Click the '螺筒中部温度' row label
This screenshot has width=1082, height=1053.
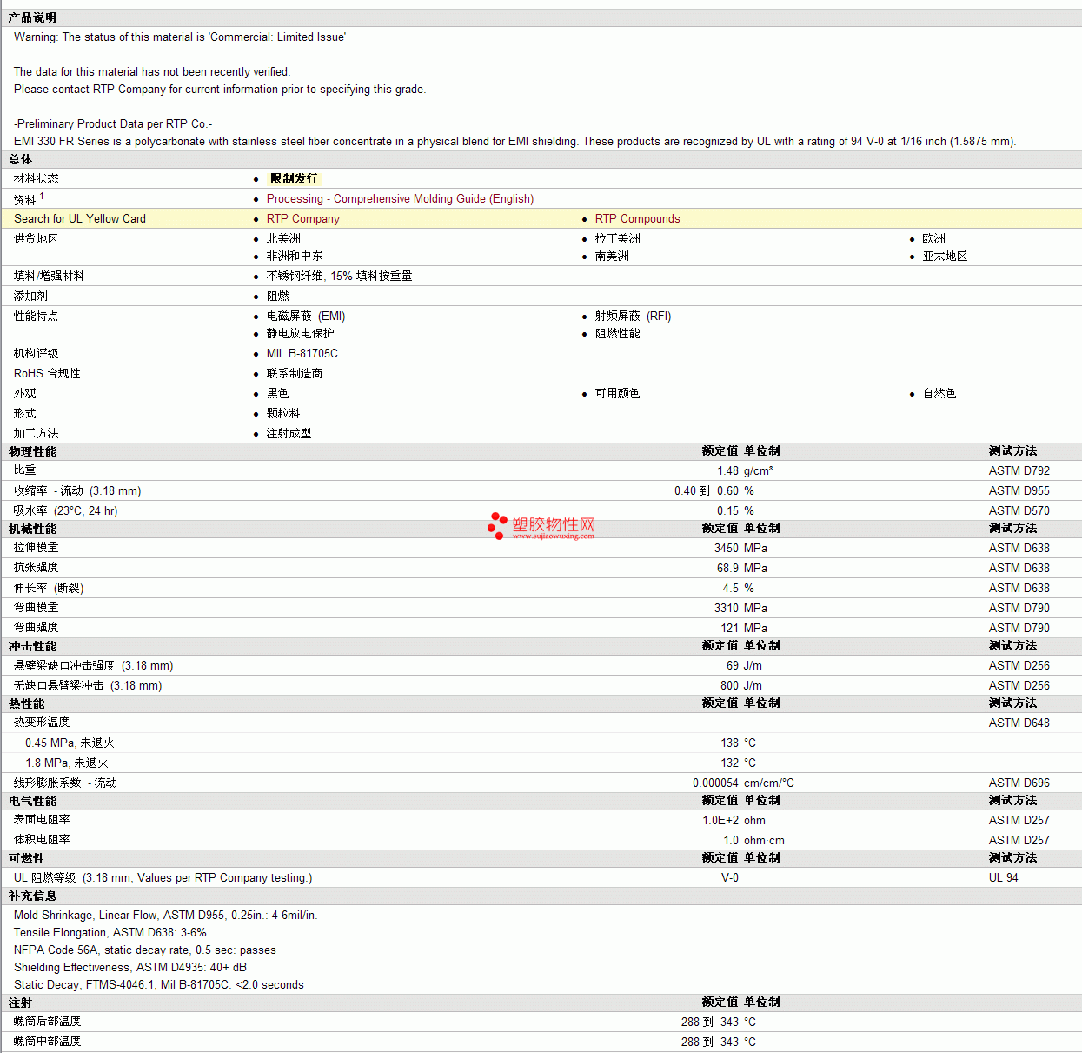pyautogui.click(x=47, y=1041)
